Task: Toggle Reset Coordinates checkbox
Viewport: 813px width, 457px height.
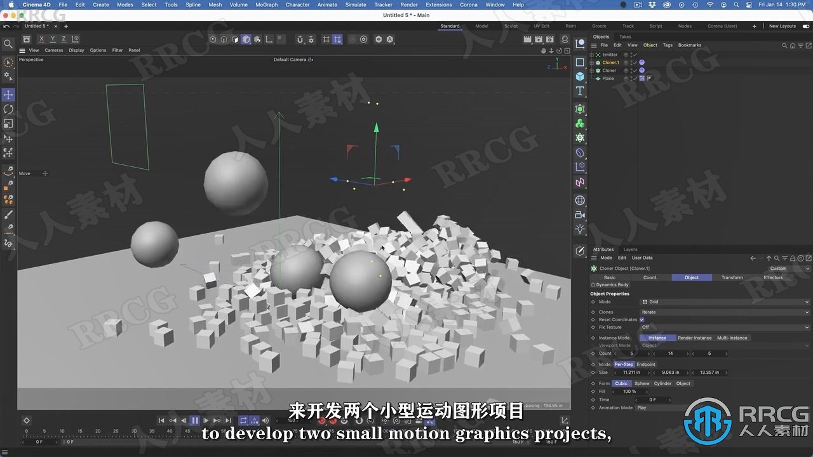Action: (x=642, y=320)
